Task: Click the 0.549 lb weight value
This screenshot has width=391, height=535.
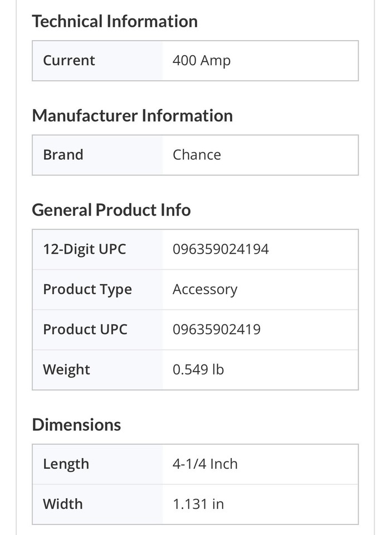Action: click(198, 369)
